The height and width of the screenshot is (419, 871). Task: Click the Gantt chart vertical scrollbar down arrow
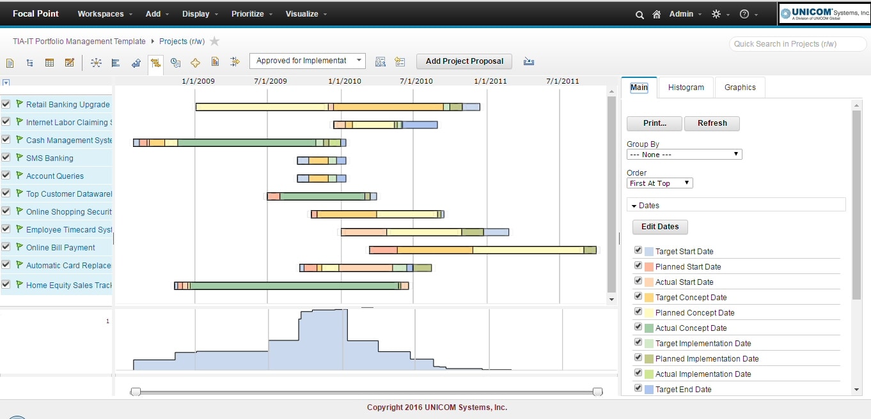[x=611, y=299]
